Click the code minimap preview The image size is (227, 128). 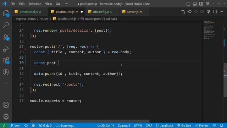point(210,30)
